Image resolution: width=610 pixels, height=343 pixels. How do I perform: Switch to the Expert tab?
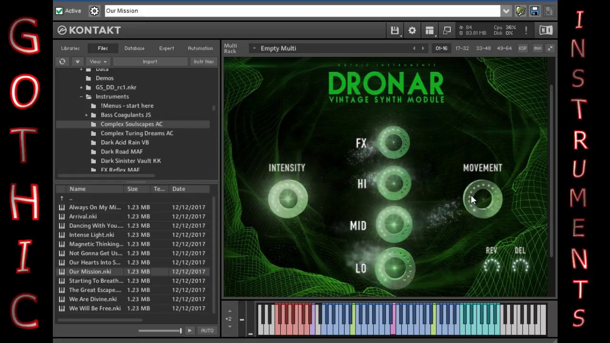coord(166,48)
